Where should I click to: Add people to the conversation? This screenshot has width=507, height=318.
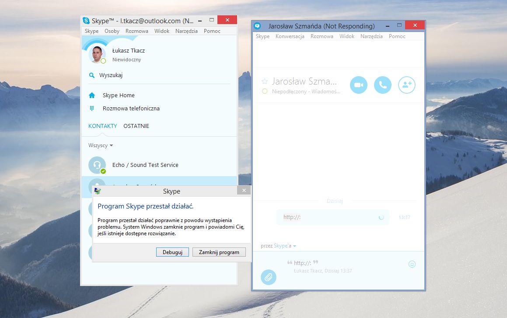(x=406, y=85)
